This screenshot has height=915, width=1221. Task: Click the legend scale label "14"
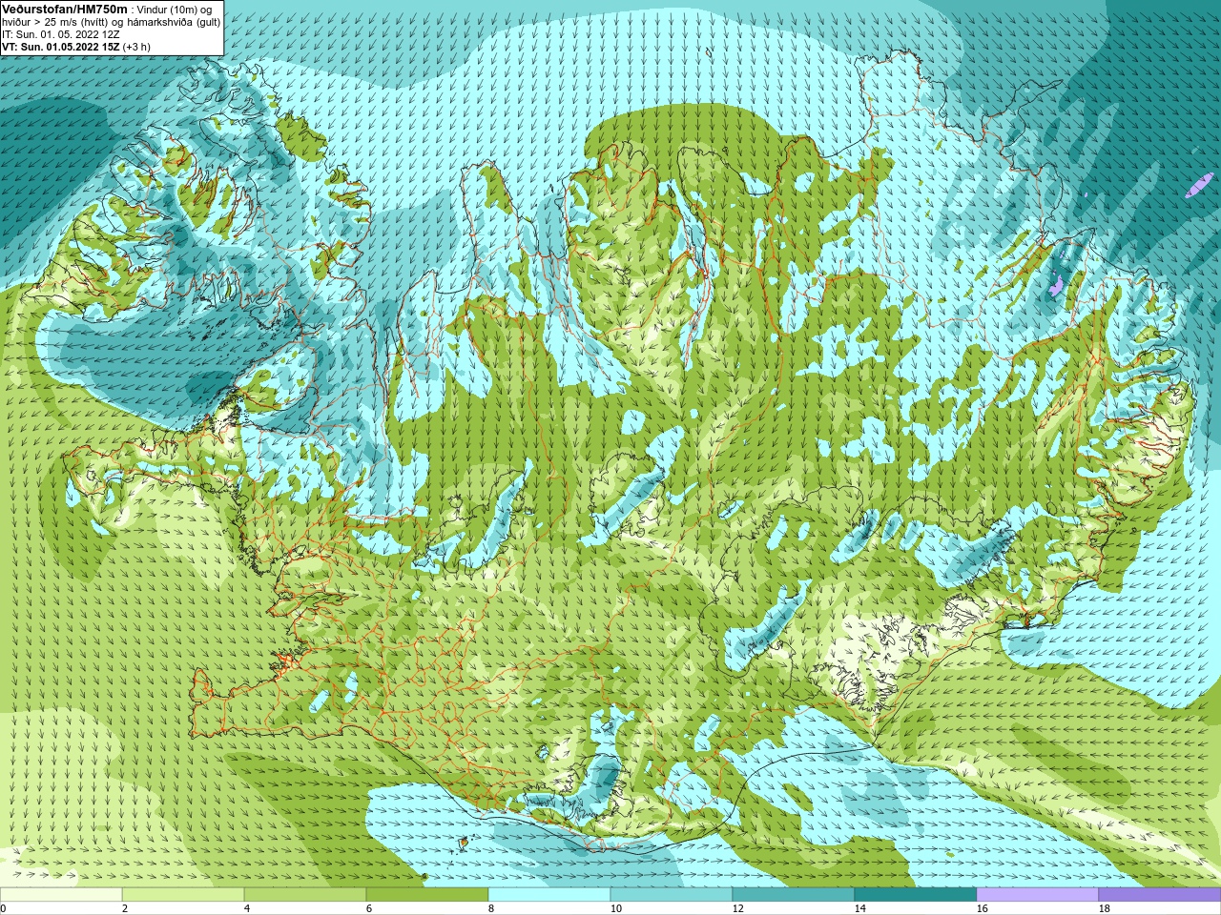(859, 908)
